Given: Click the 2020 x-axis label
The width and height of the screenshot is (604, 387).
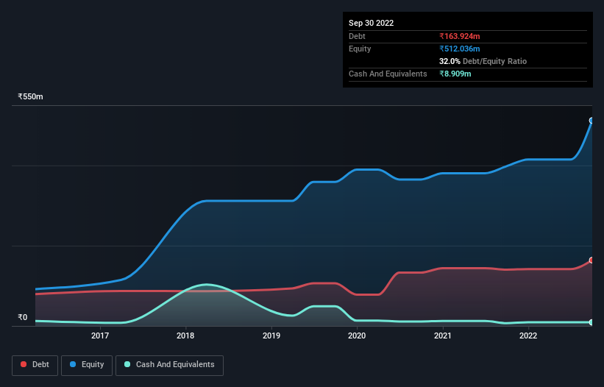Looking at the screenshot, I should [357, 335].
